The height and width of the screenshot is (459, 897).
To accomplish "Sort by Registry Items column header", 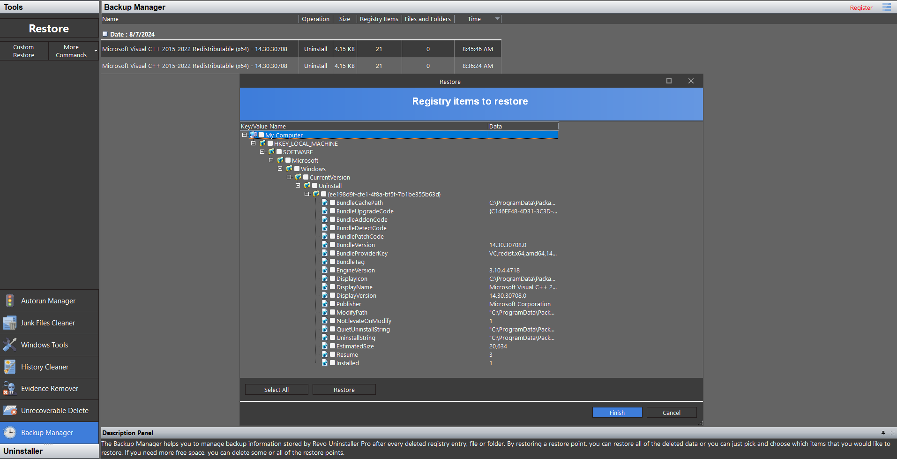I will (379, 19).
